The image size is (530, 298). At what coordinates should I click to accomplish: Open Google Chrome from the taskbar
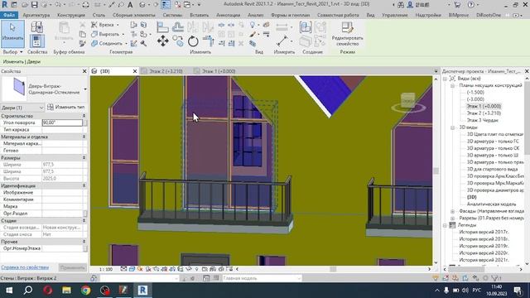85,291
